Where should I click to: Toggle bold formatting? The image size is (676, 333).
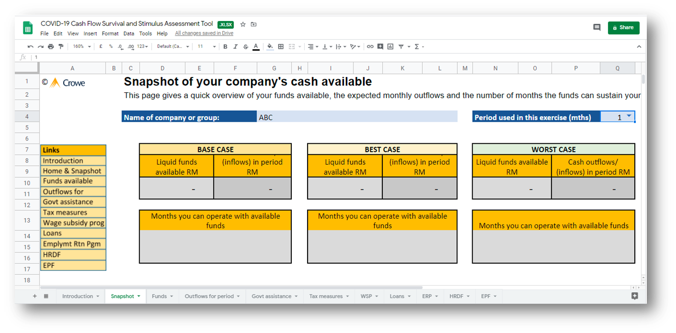(225, 46)
